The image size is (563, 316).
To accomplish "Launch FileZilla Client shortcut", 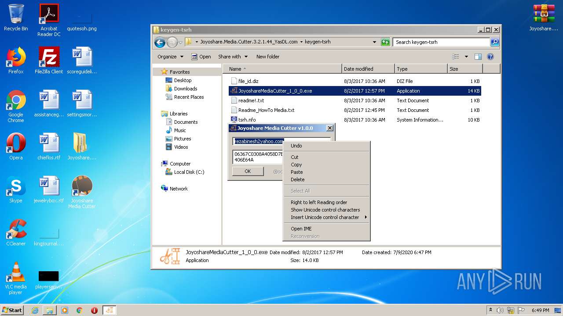I will point(49,61).
